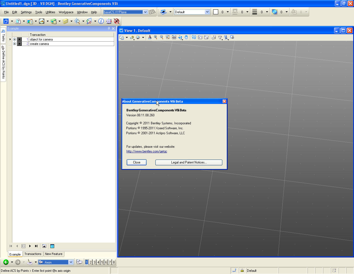Click the Close button in About dialog

click(x=137, y=162)
